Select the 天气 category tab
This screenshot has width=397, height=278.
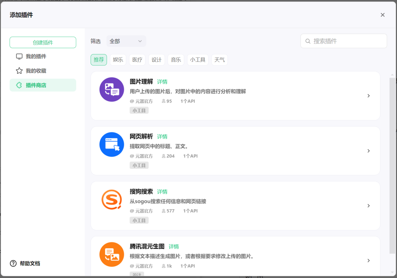(219, 60)
